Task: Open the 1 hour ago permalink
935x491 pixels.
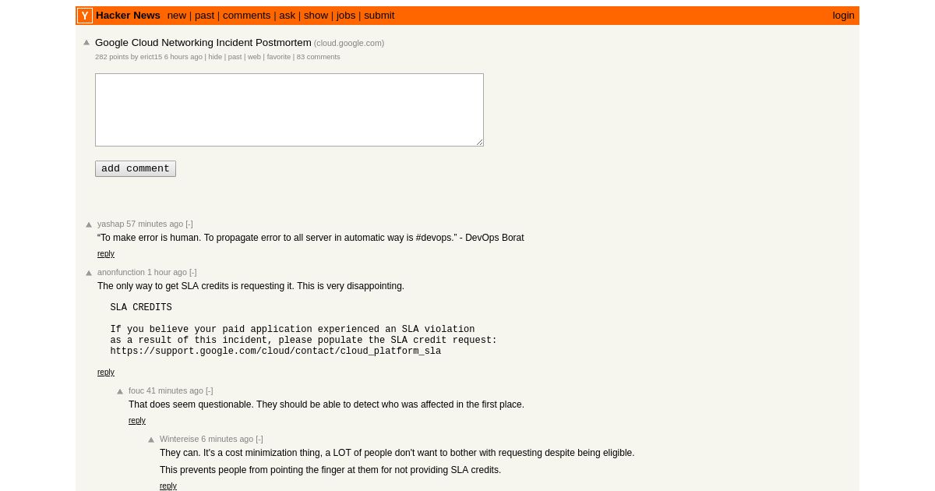Action: 167,273
